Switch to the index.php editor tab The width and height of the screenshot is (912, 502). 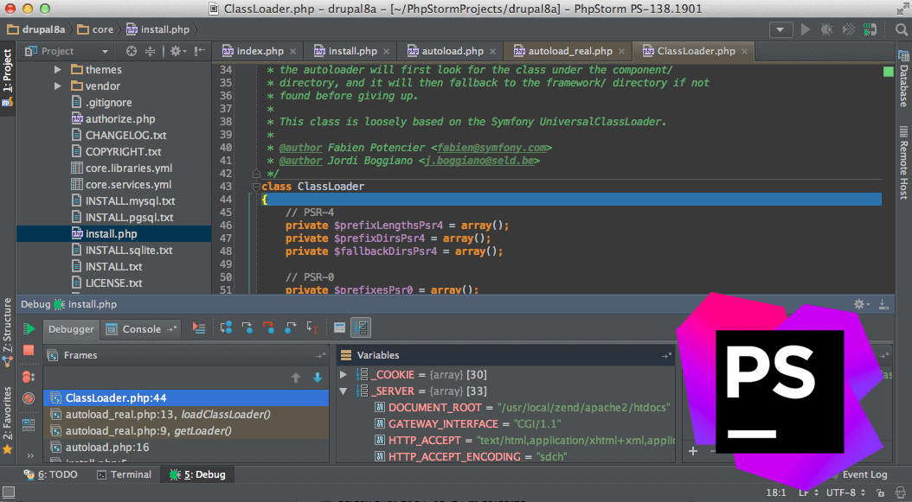pos(260,51)
